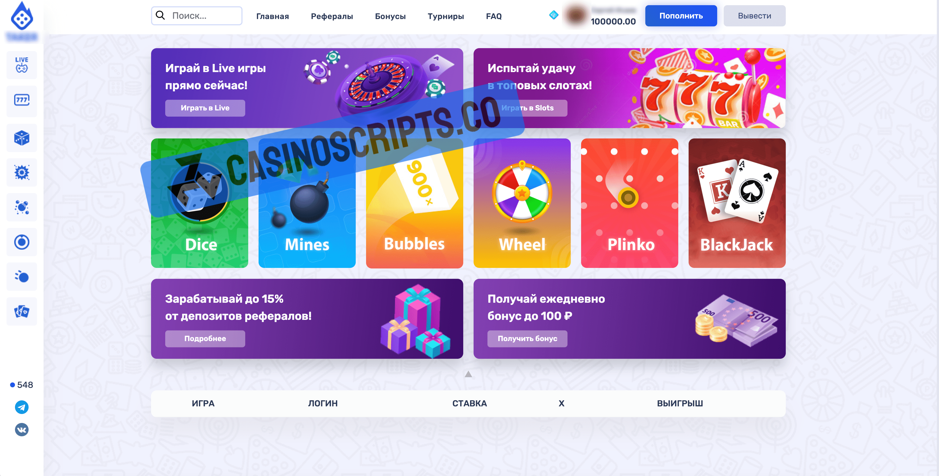Click the Получить бонус button

click(x=527, y=338)
